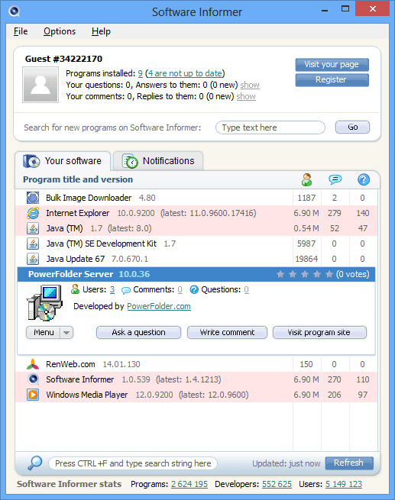Open the programs installed count link 9
Image resolution: width=395 pixels, height=500 pixels.
coord(141,73)
